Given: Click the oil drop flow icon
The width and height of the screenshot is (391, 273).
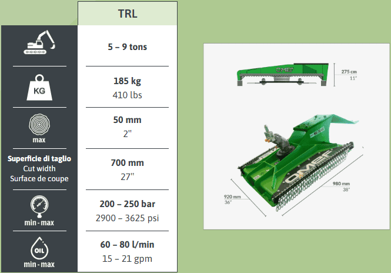Looking at the screenshot, I should [39, 248].
